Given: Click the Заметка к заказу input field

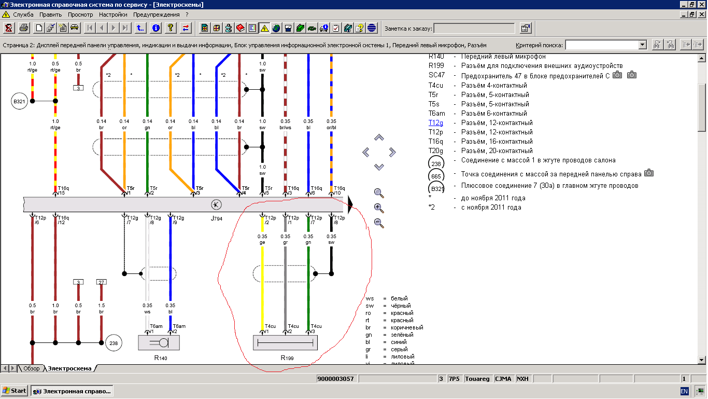Looking at the screenshot, I should coord(474,28).
